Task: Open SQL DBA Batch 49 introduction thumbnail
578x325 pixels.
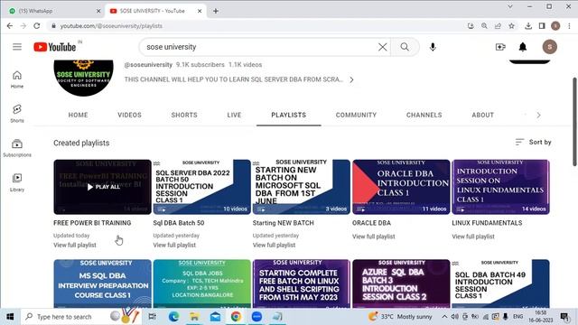Action: [500, 283]
